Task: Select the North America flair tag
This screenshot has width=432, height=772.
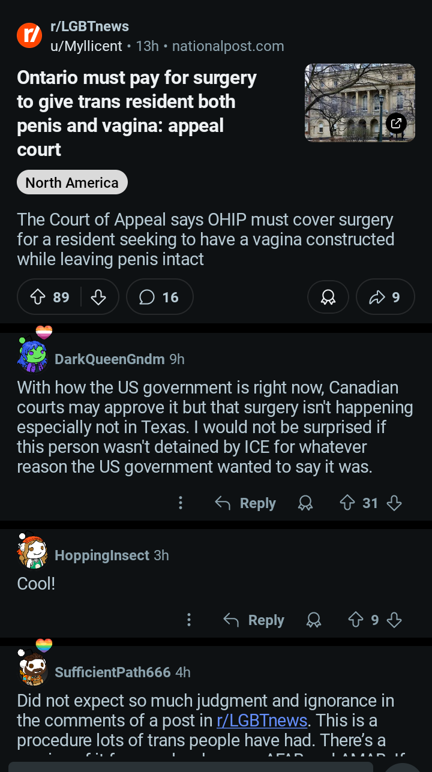Action: click(72, 182)
